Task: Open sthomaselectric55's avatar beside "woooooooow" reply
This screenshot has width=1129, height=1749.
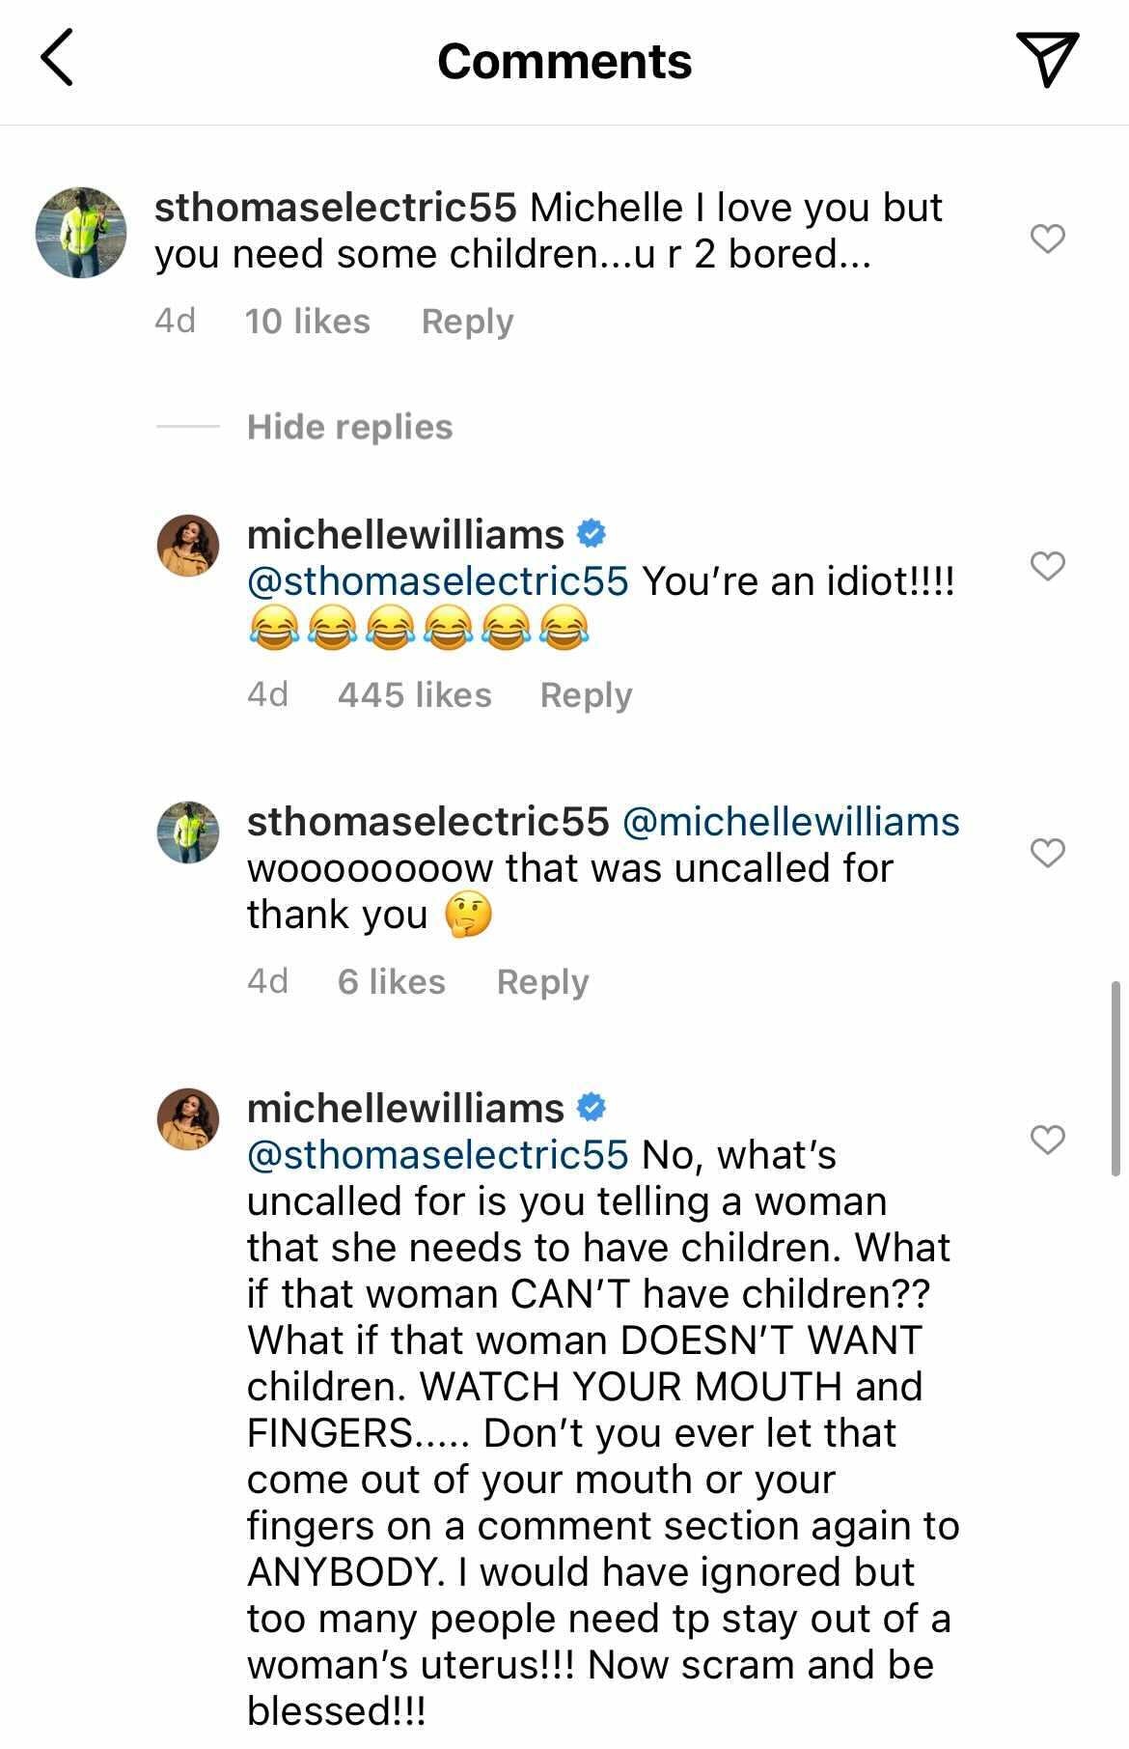Action: tap(188, 832)
